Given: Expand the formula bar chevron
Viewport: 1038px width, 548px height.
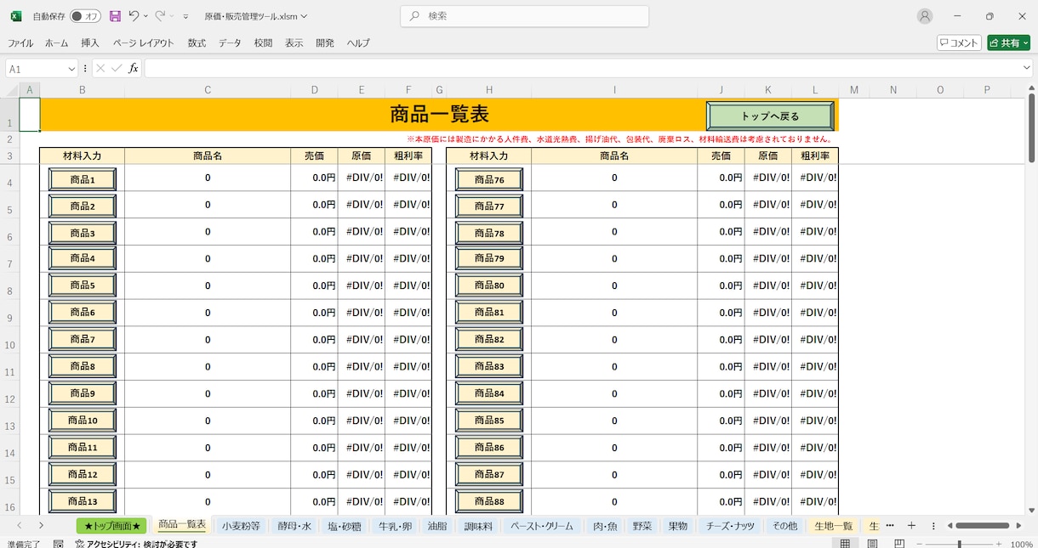Looking at the screenshot, I should point(1027,68).
